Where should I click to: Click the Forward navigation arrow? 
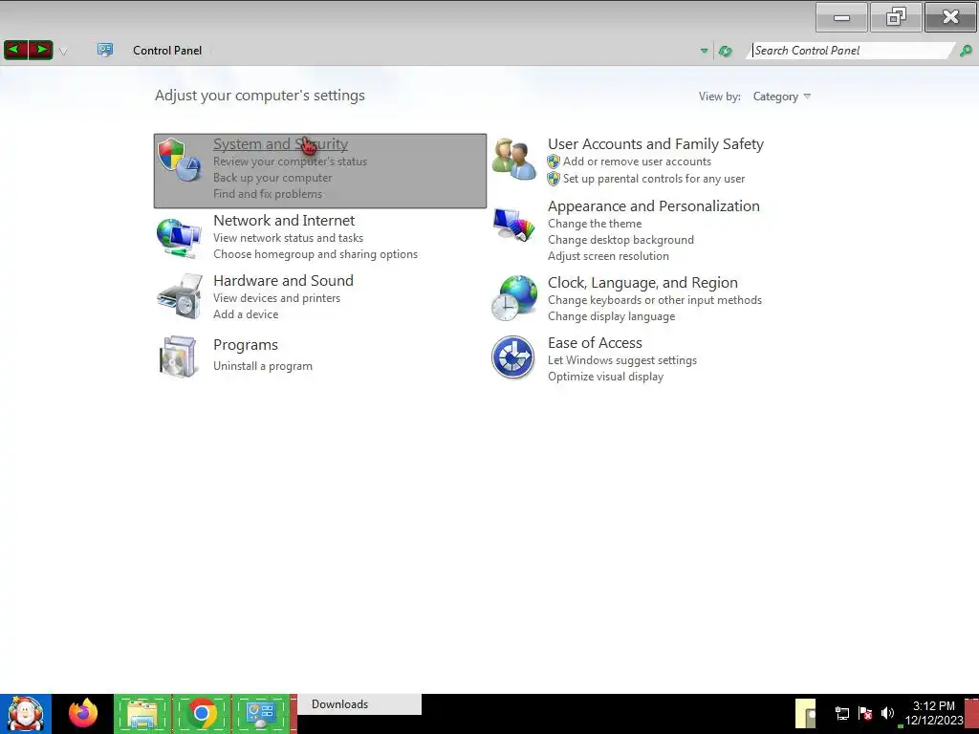click(x=40, y=50)
